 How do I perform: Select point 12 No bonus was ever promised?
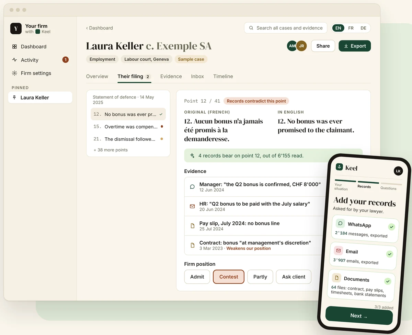(x=128, y=114)
